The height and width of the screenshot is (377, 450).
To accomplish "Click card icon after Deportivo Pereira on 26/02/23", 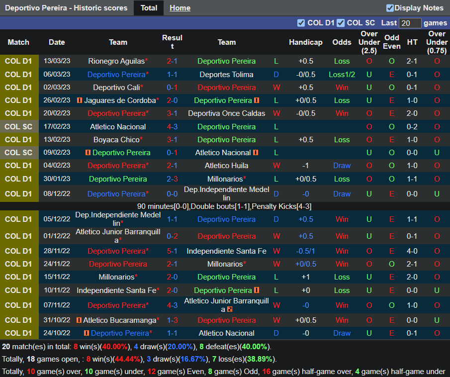I will coord(257,100).
